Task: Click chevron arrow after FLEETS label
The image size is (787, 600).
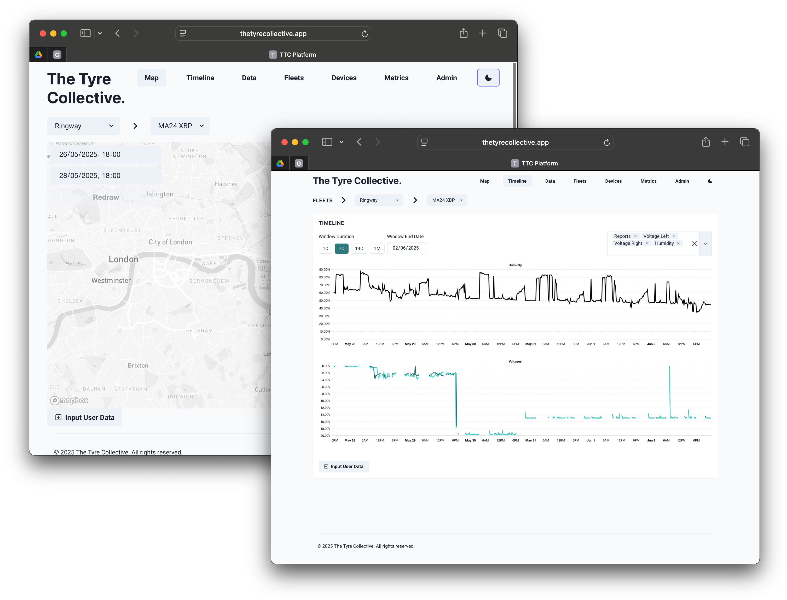Action: coord(344,200)
